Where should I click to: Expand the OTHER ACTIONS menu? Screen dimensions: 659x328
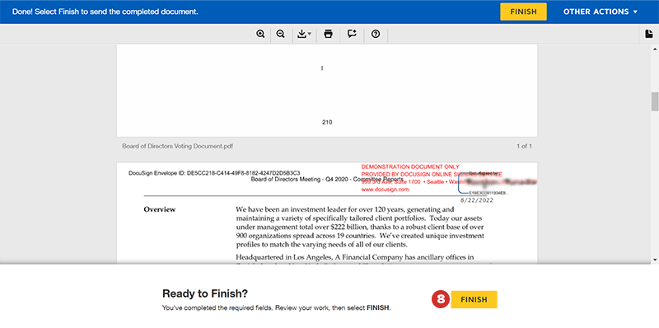tap(601, 12)
